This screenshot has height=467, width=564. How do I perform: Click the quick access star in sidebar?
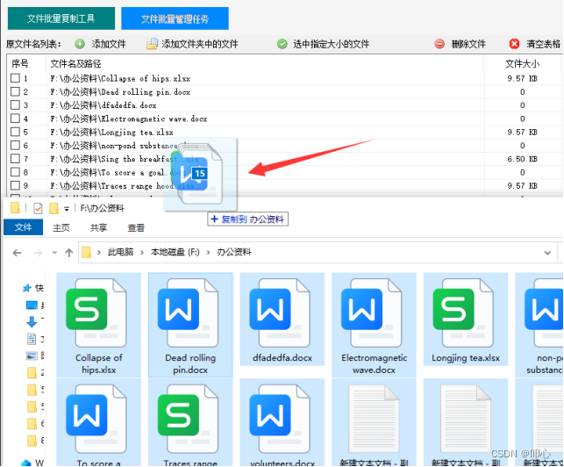tap(27, 288)
